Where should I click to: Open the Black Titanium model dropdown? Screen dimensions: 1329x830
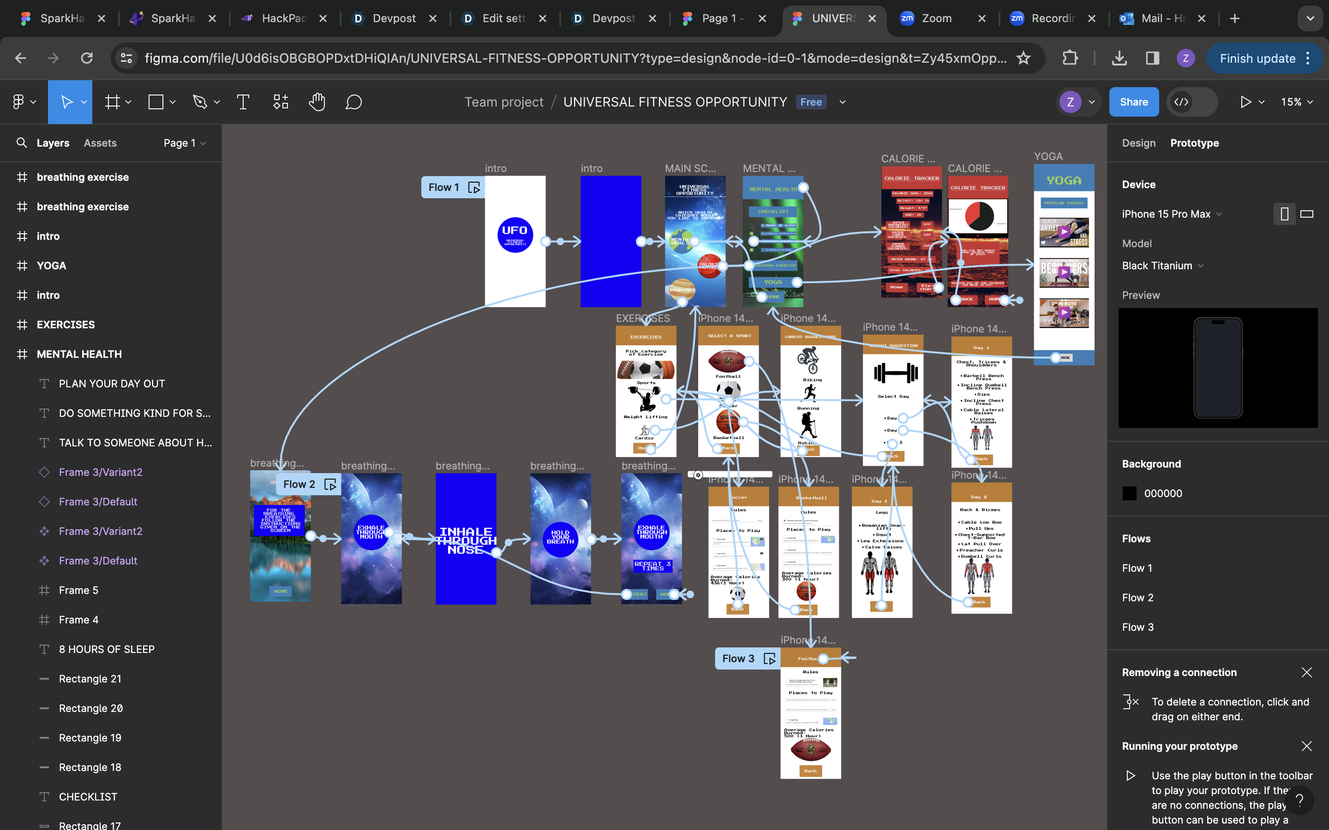[1162, 266]
